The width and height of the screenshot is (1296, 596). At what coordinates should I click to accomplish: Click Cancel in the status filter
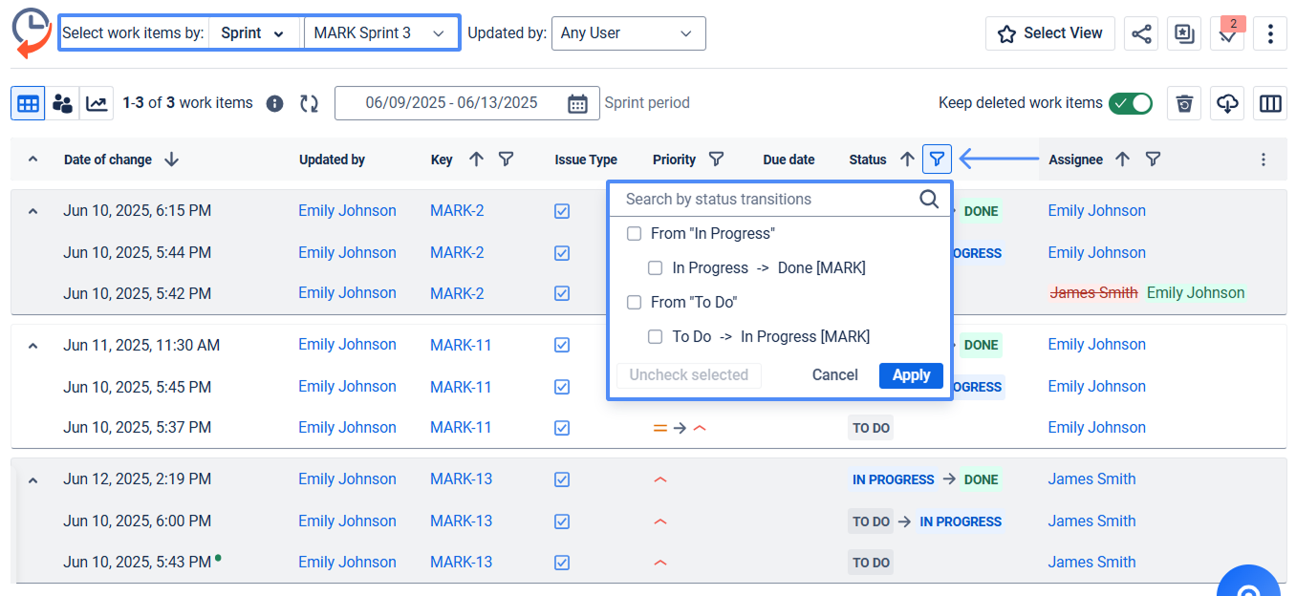[834, 375]
